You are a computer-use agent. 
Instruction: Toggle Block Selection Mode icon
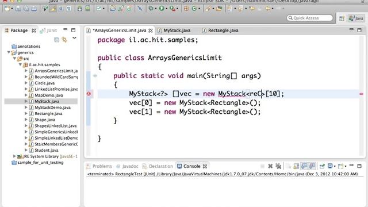coord(61,9)
